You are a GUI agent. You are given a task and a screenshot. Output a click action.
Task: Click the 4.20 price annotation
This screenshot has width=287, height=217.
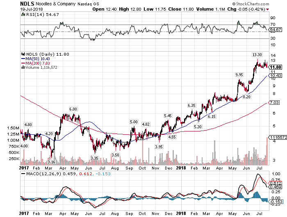coord(49,133)
